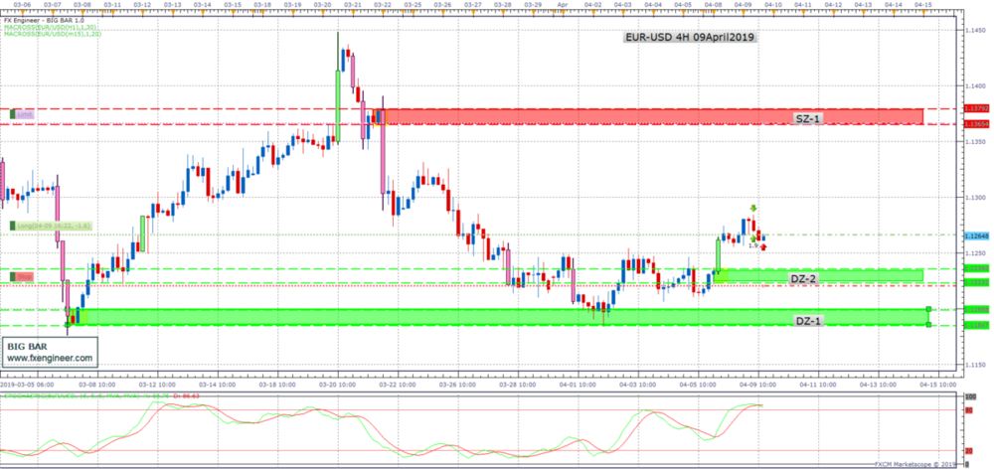The height and width of the screenshot is (469, 994).
Task: Click the lower resize handle of DZ-1 zone
Action: [x=928, y=325]
